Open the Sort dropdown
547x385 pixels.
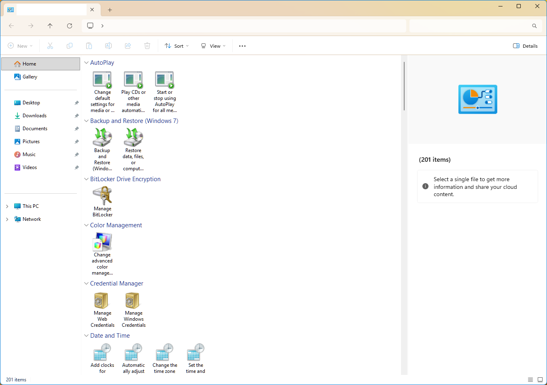[177, 46]
